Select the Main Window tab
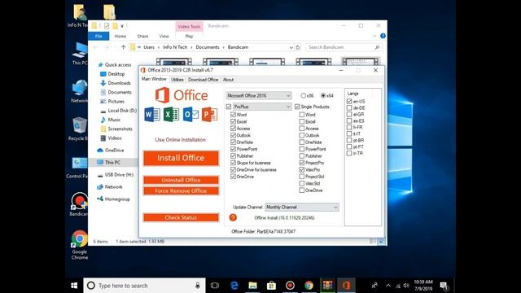Image resolution: width=521 pixels, height=293 pixels. point(154,79)
